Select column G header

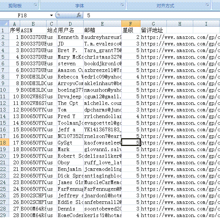(154, 23)
